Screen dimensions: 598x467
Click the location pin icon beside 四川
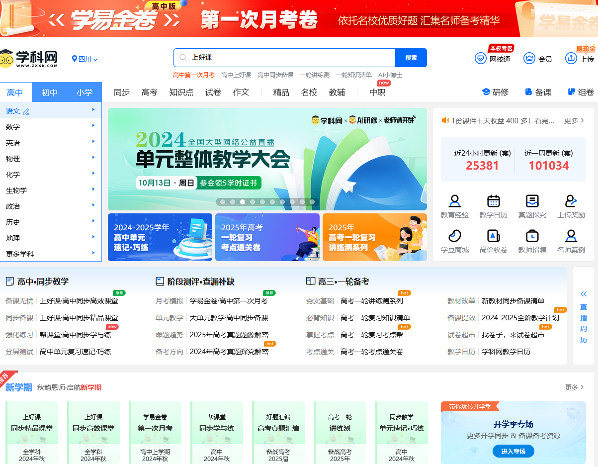coord(75,59)
